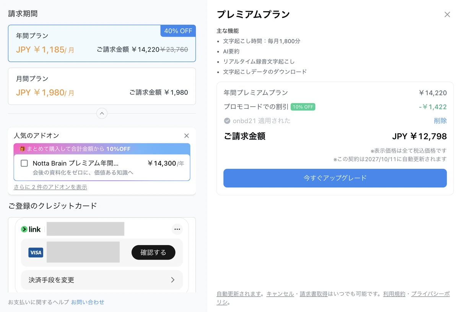Open the キャンセル link
459x312 pixels.
280,294
